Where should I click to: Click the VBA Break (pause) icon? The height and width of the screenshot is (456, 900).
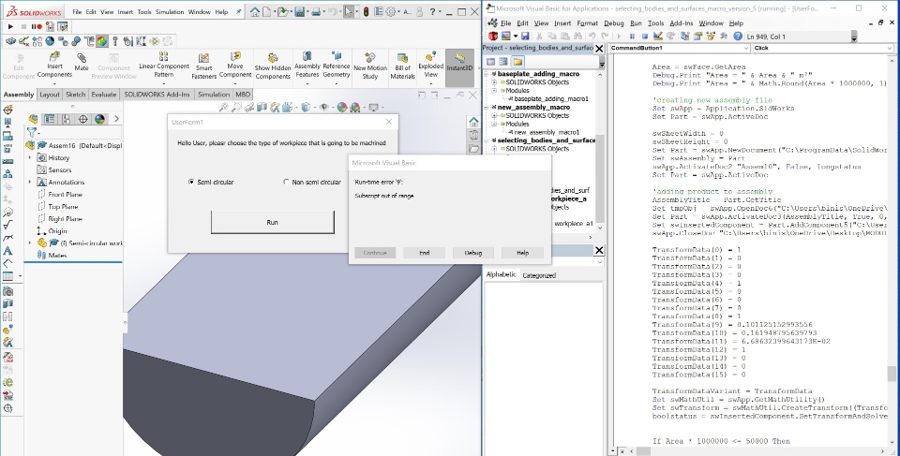632,37
